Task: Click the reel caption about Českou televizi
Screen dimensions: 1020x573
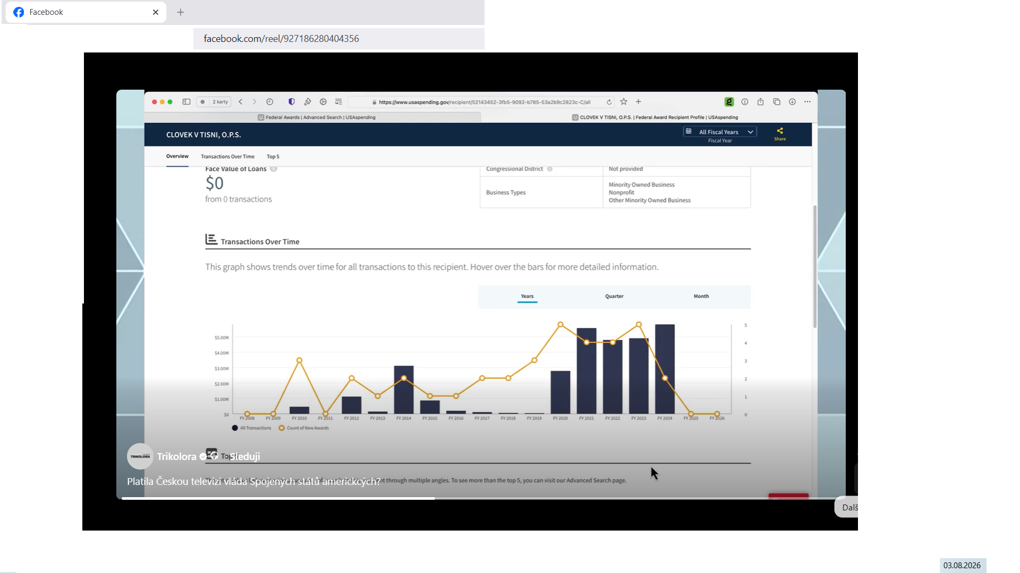Action: point(254,481)
